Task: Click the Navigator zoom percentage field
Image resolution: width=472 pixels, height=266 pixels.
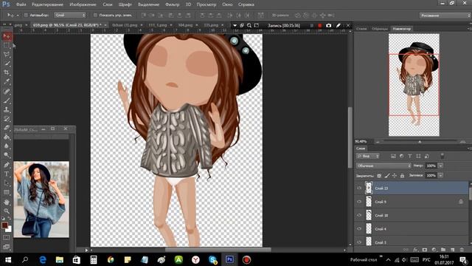Action: coord(361,141)
